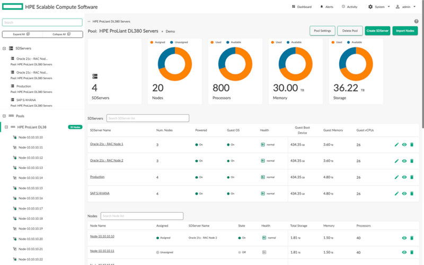View details with the eye icon for Oracle 21c RAC Node 2
424x265 pixels.
point(404,161)
